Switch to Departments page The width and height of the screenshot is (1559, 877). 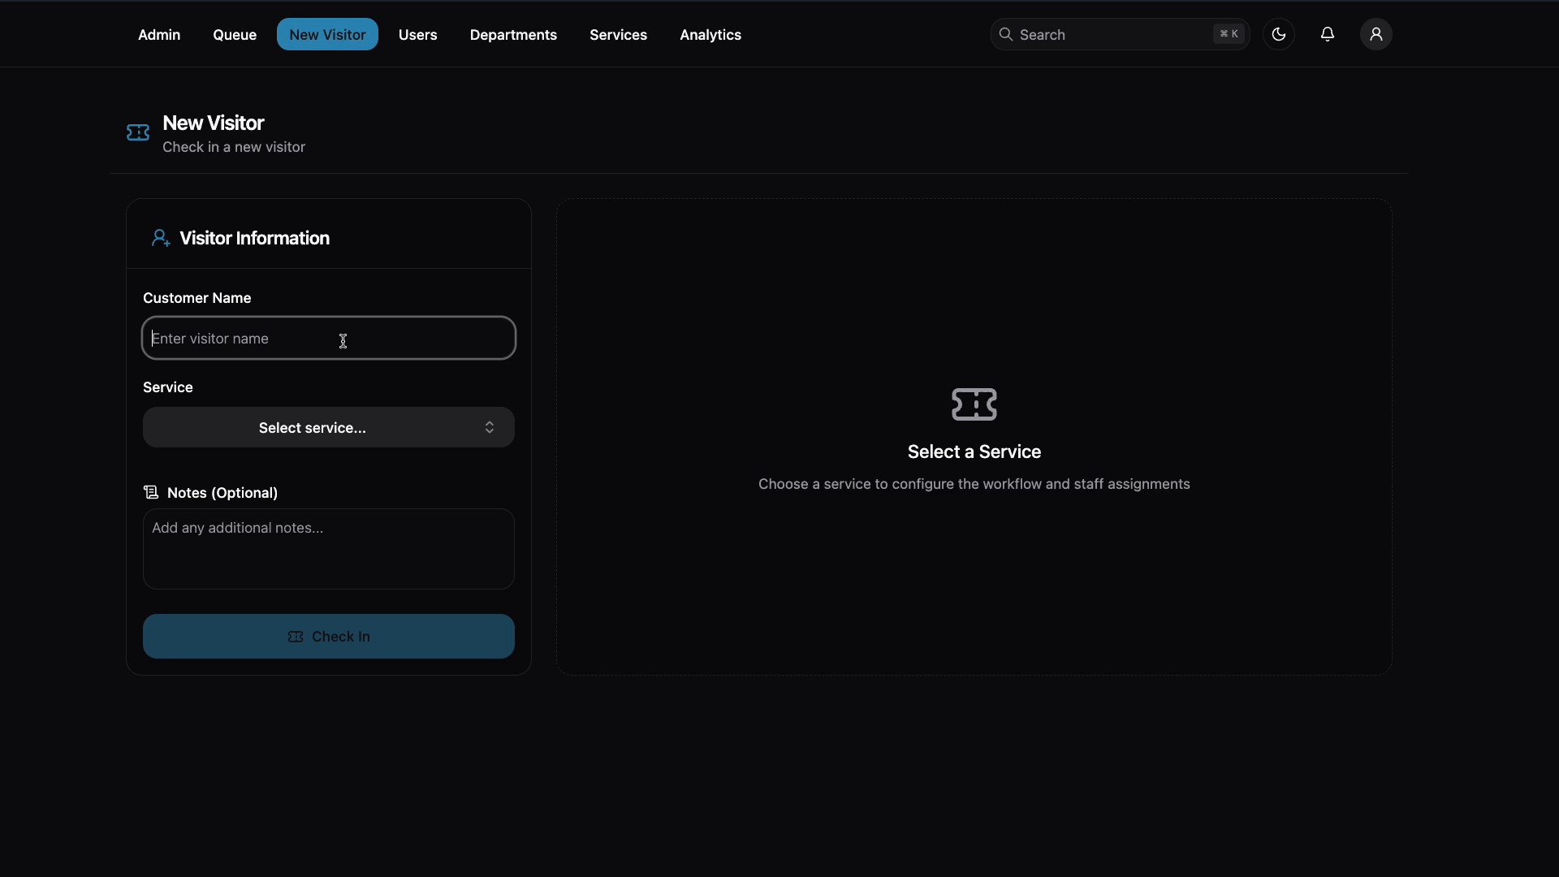tap(513, 35)
